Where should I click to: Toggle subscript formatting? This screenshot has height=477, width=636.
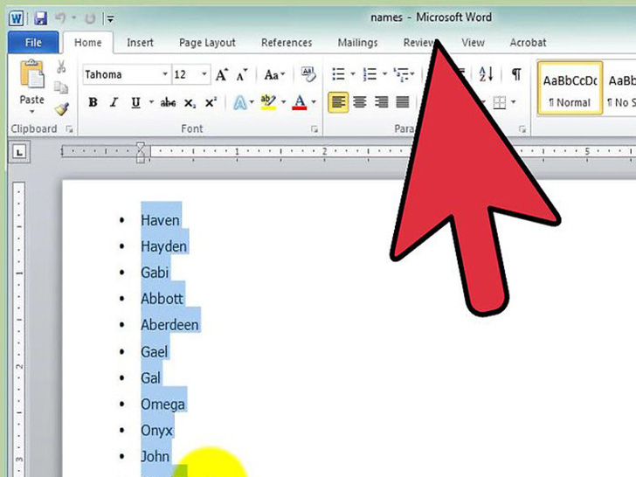pos(190,103)
